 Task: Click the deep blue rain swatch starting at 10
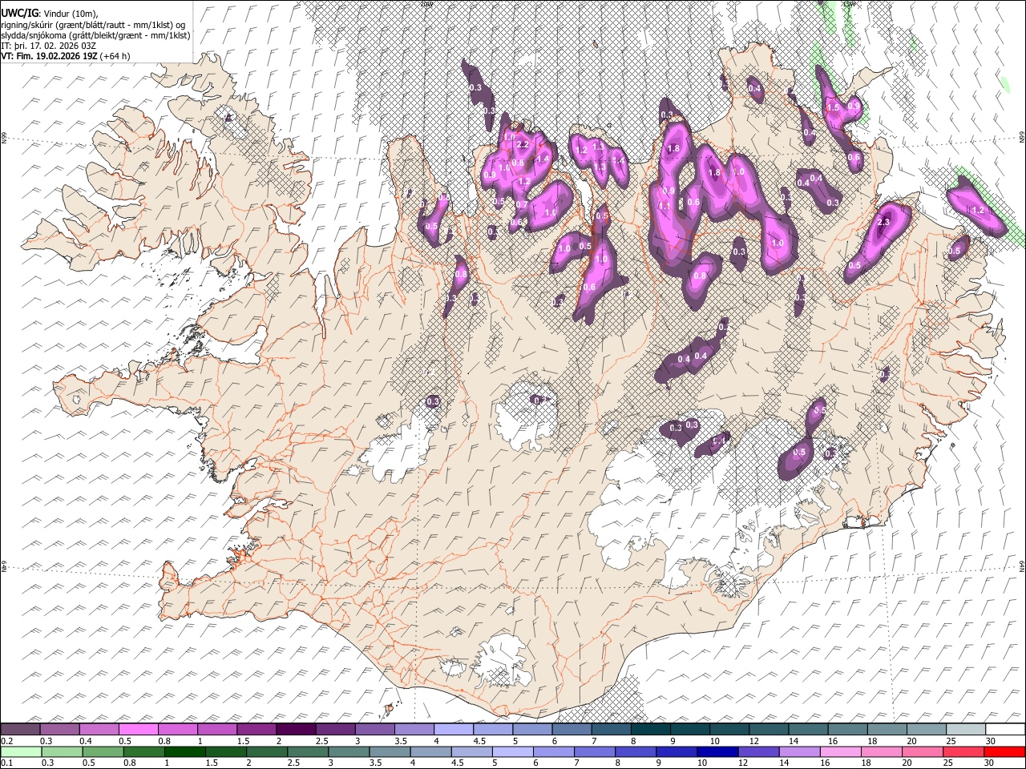coord(717,751)
